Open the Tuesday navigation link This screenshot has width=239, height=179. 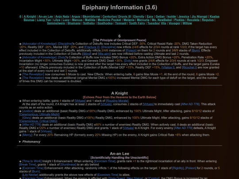tap(153, 23)
